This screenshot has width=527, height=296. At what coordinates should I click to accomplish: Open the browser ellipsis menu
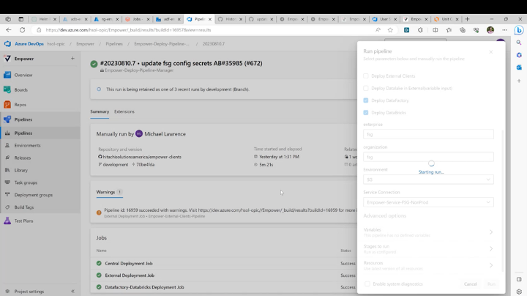(x=504, y=30)
